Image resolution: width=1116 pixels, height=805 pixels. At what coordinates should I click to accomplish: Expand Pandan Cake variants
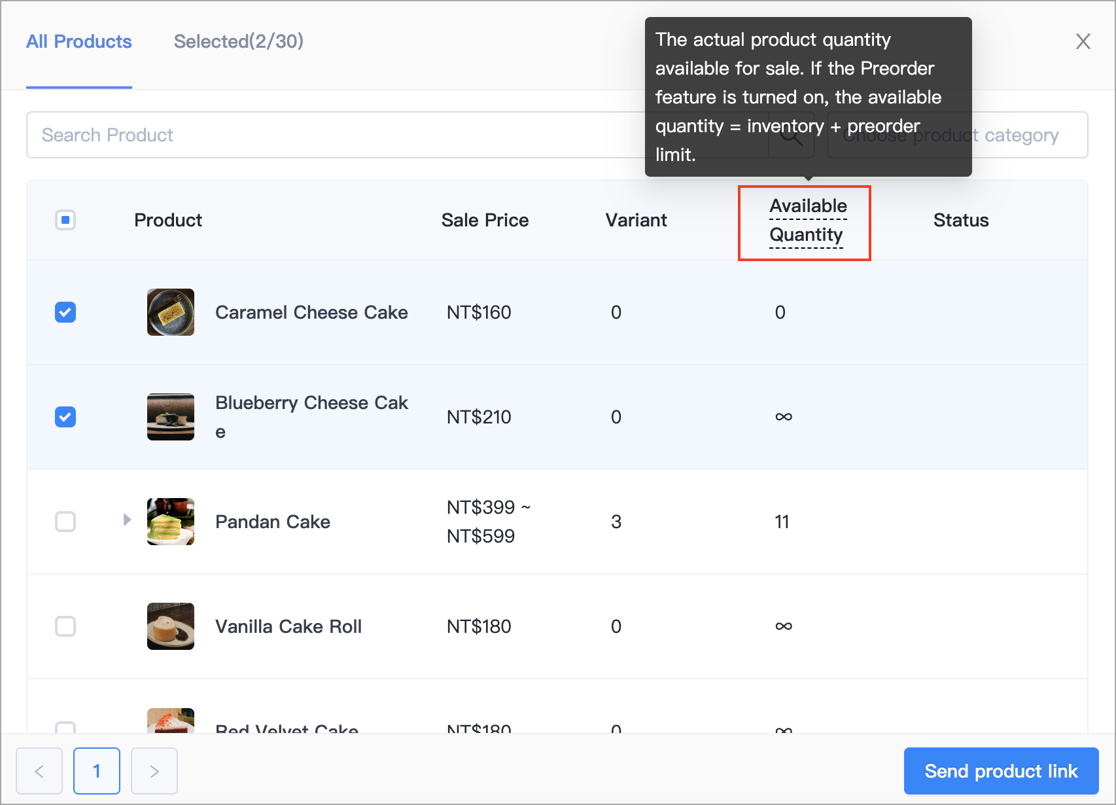(x=127, y=520)
